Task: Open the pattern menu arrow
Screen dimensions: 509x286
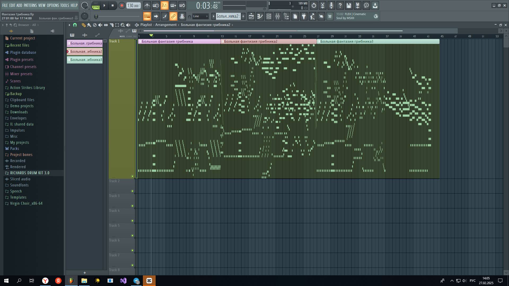Action: tap(213, 16)
